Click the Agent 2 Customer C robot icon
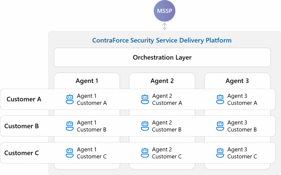The image size is (281, 175). point(145,153)
